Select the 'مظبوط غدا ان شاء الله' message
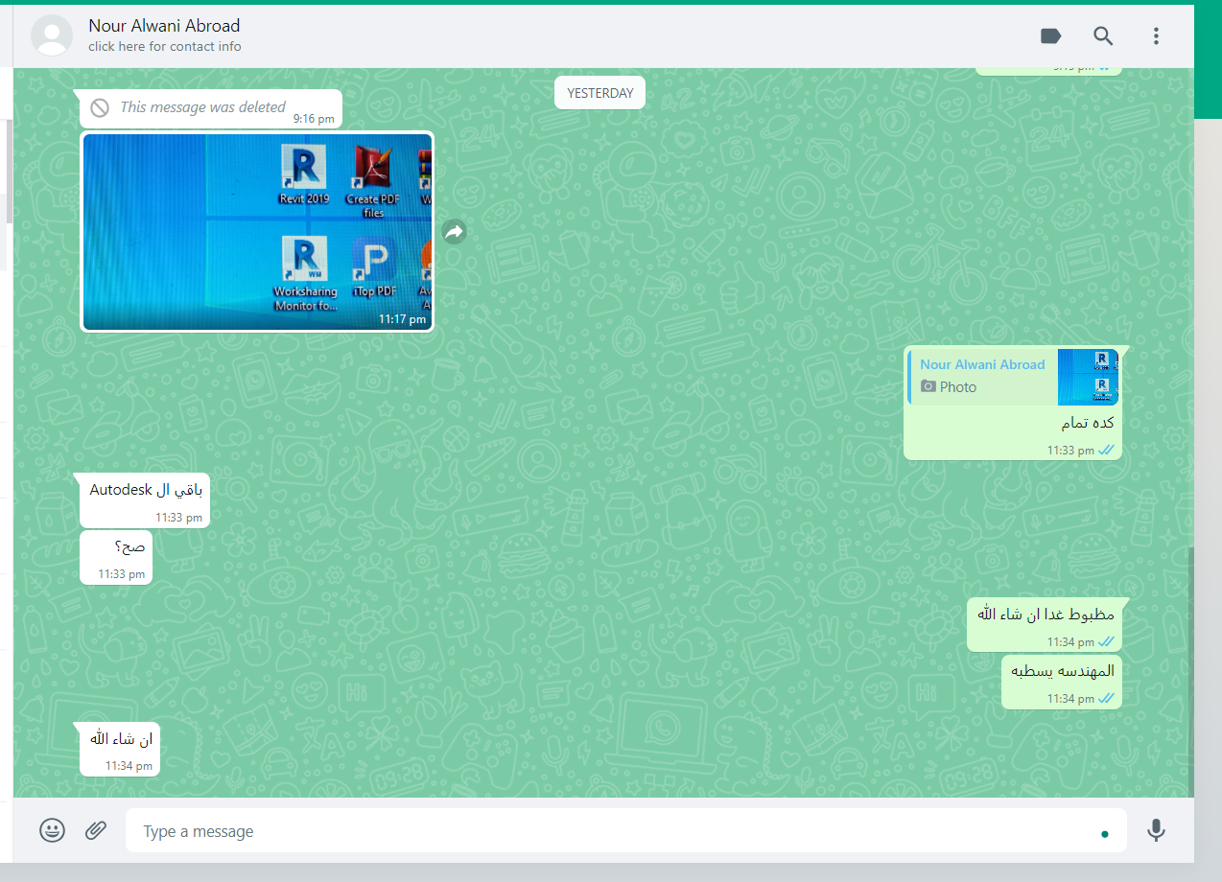Image resolution: width=1222 pixels, height=882 pixels. (1045, 624)
